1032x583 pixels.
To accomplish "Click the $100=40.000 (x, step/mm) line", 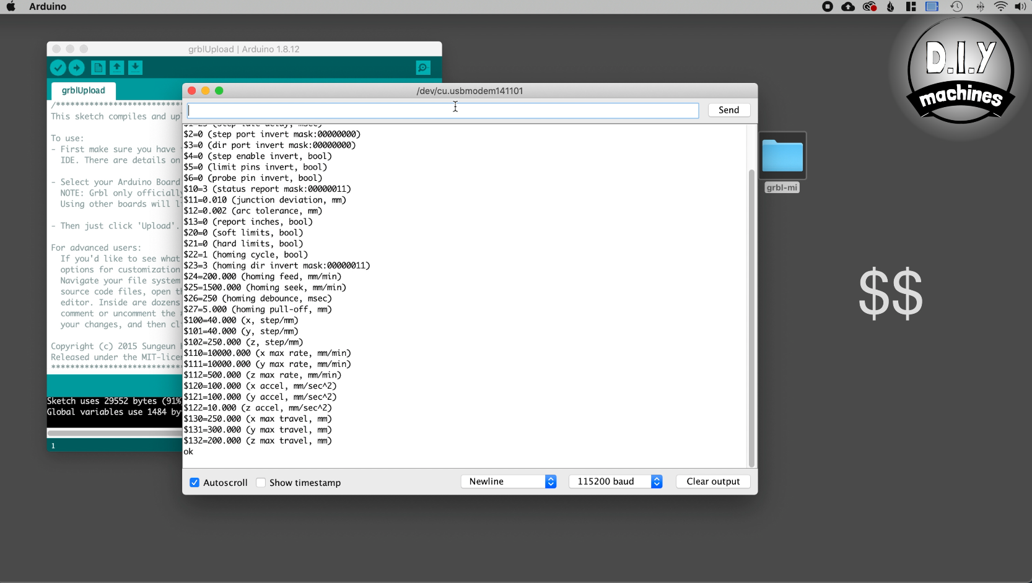I will click(241, 321).
